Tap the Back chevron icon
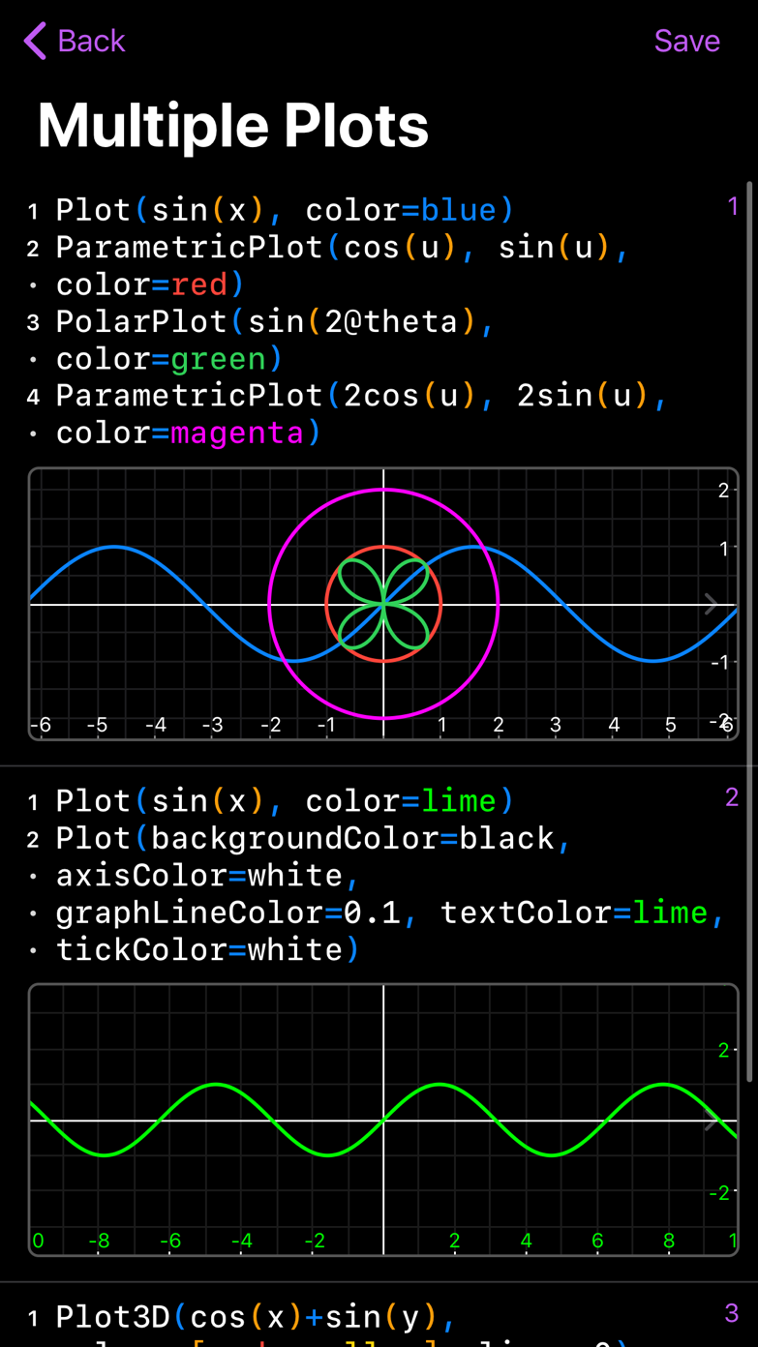Viewport: 758px width, 1347px height. 35,41
